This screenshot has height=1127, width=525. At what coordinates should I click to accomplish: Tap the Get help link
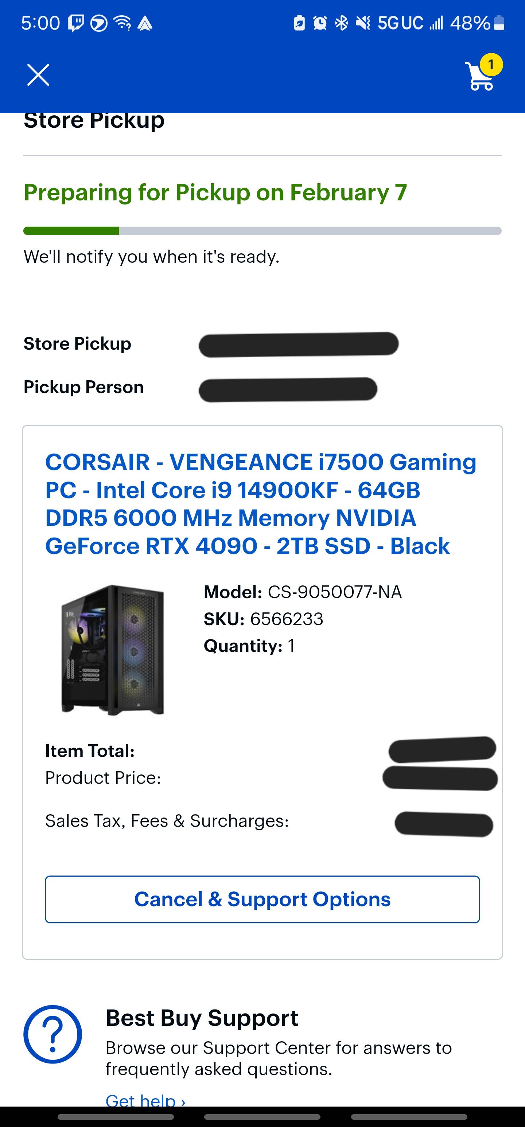click(x=145, y=1099)
